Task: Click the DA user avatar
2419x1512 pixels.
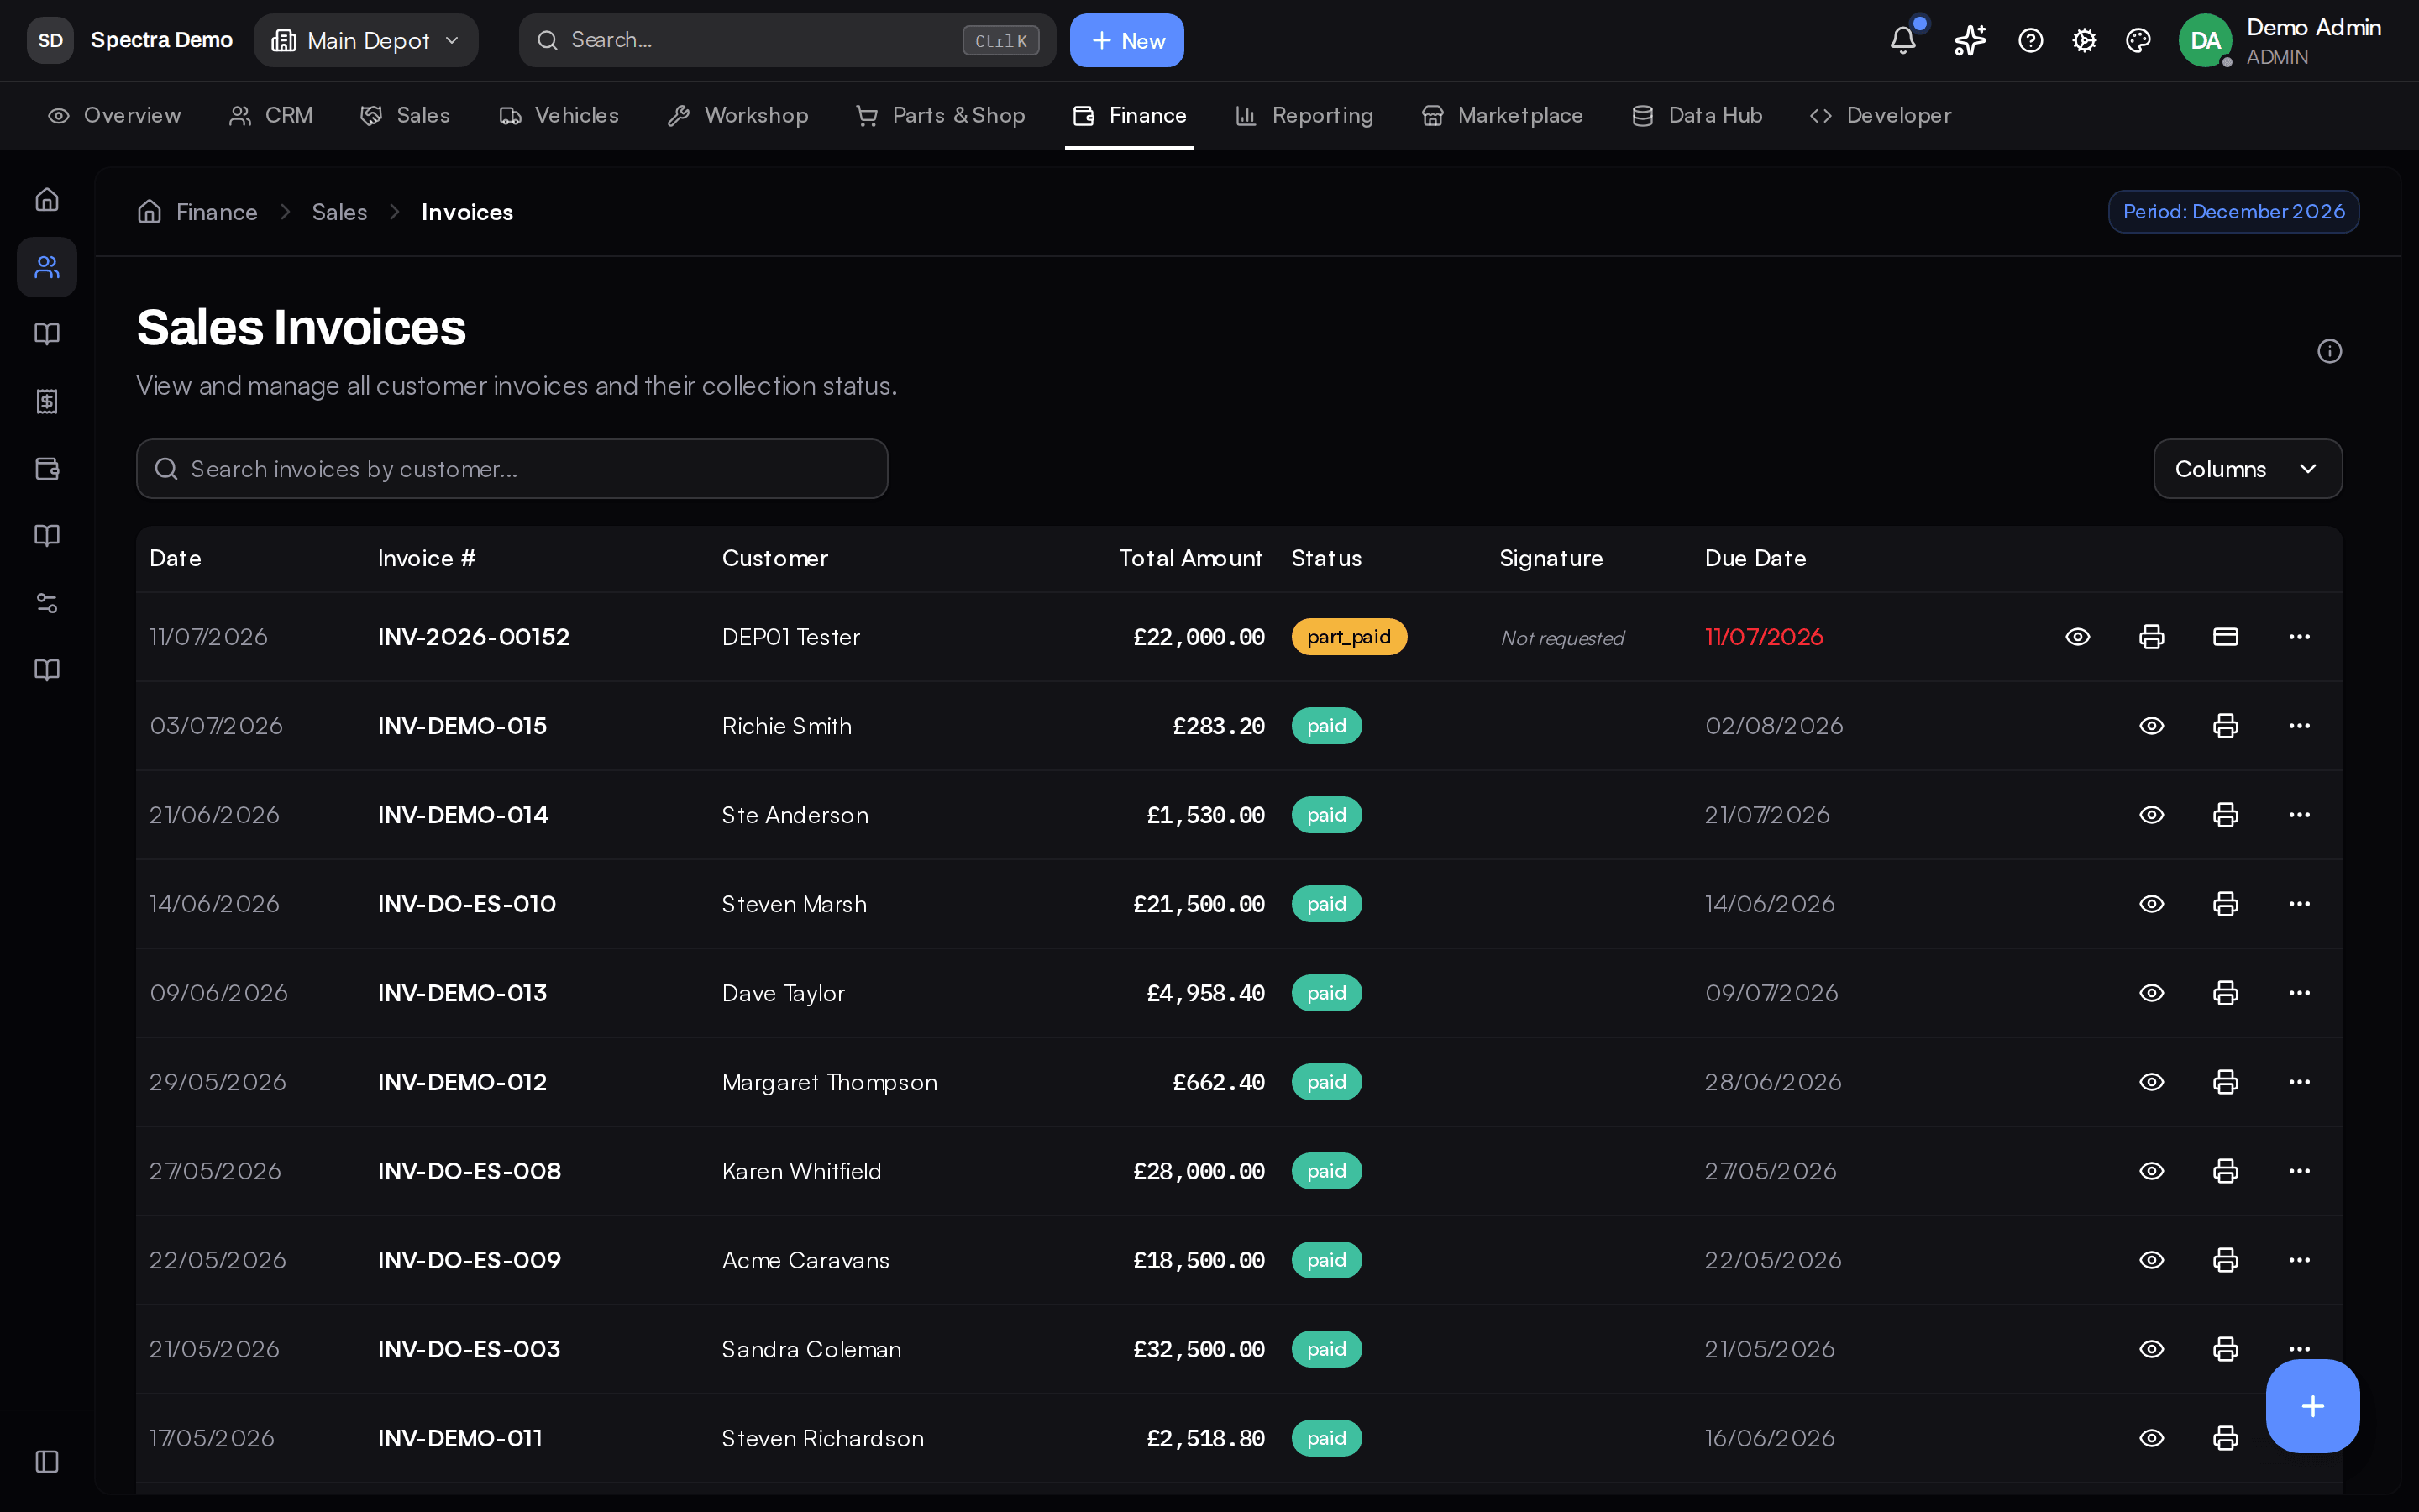Action: point(2205,40)
